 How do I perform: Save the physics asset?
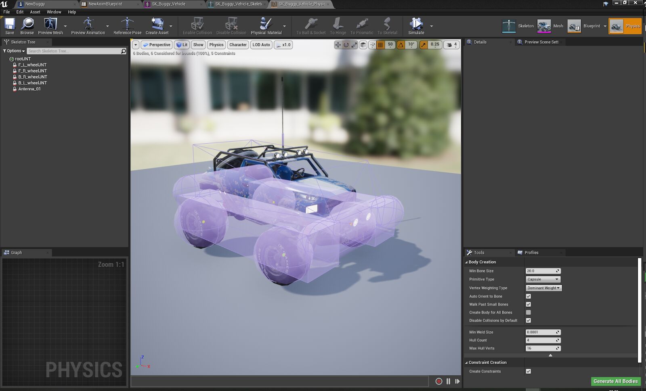9,25
